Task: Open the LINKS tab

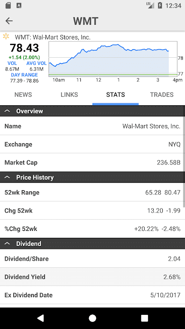Action: (69, 95)
